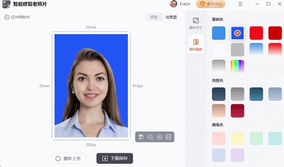Viewport: 284px width, 167px height.
Task: Open Evelyn's user avatar
Action: coord(174,4)
